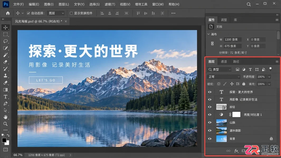Toggle Quick Mask mode icon
Image resolution: width=281 pixels, height=158 pixels.
click(x=6, y=150)
